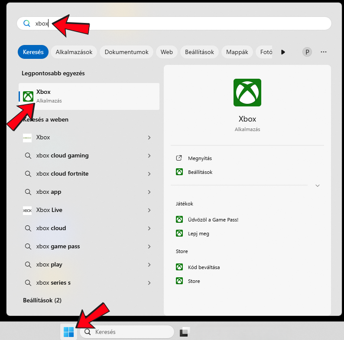
Task: Click the large Xbox logo in preview pane
Action: click(247, 93)
